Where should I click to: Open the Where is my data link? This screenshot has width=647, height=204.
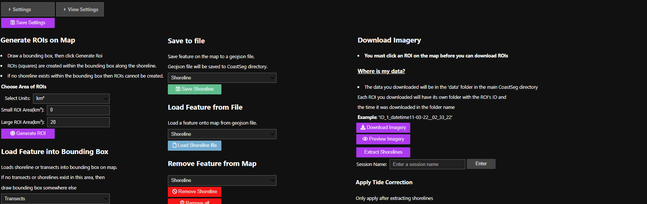coord(381,71)
